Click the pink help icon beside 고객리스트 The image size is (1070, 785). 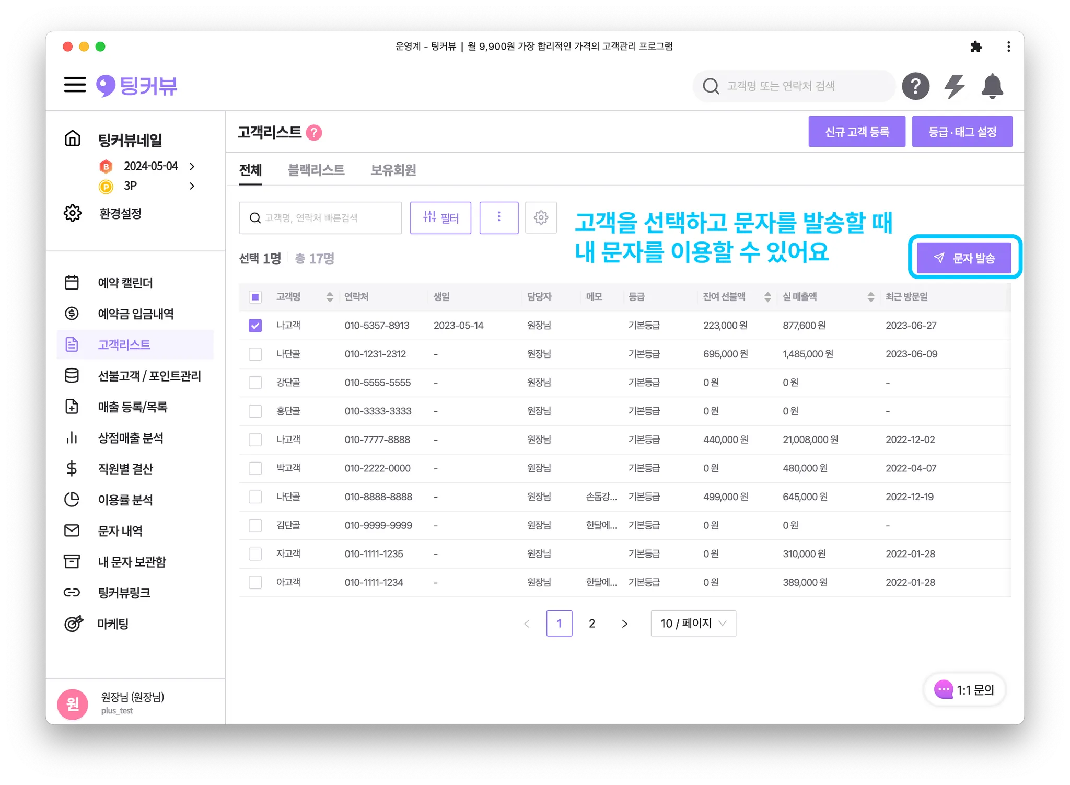coord(314,133)
